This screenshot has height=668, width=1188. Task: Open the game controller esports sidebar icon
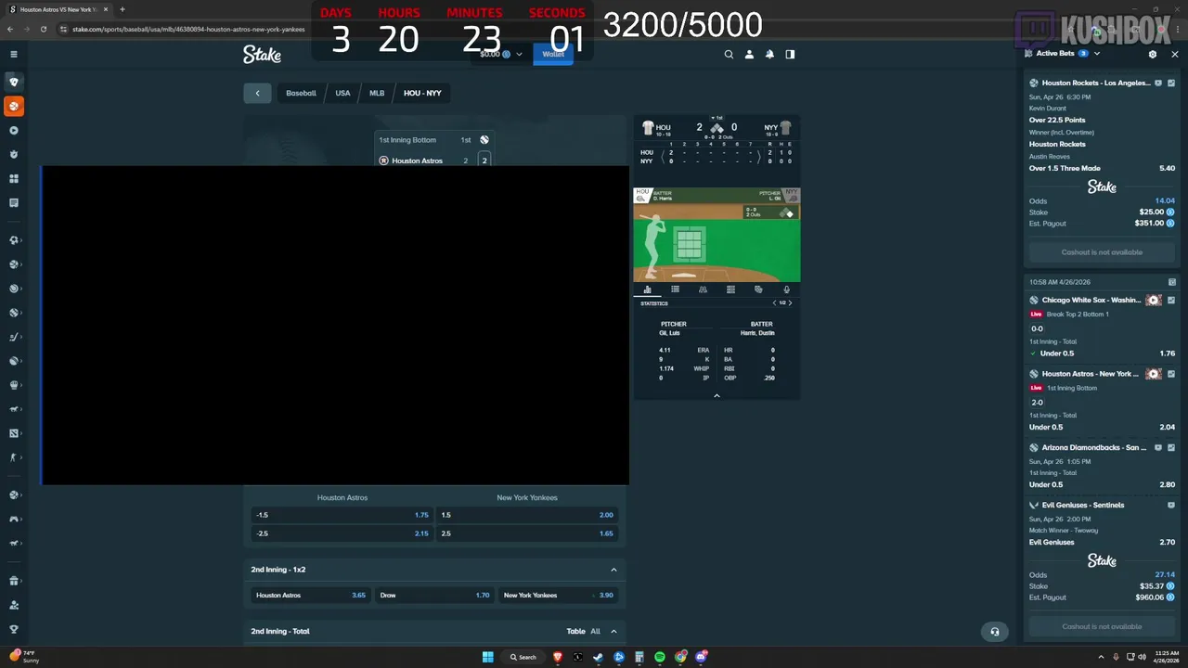click(x=14, y=519)
